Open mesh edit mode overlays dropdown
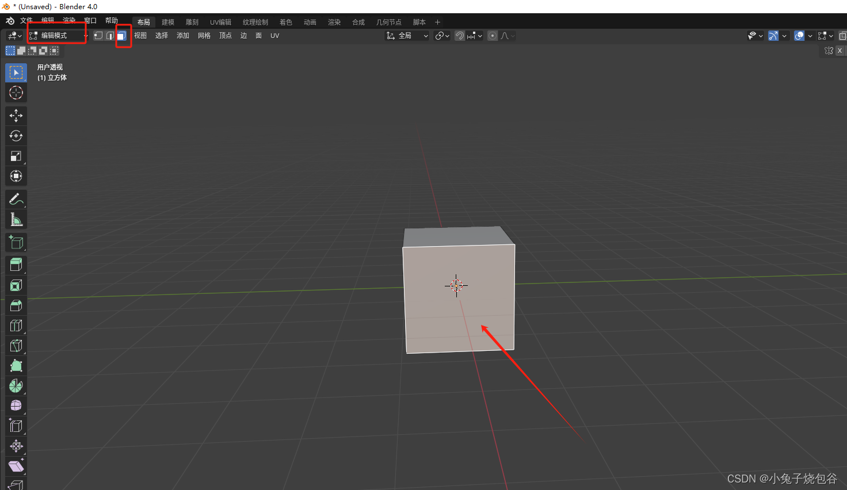Screen dimensions: 847x490 pyautogui.click(x=826, y=36)
